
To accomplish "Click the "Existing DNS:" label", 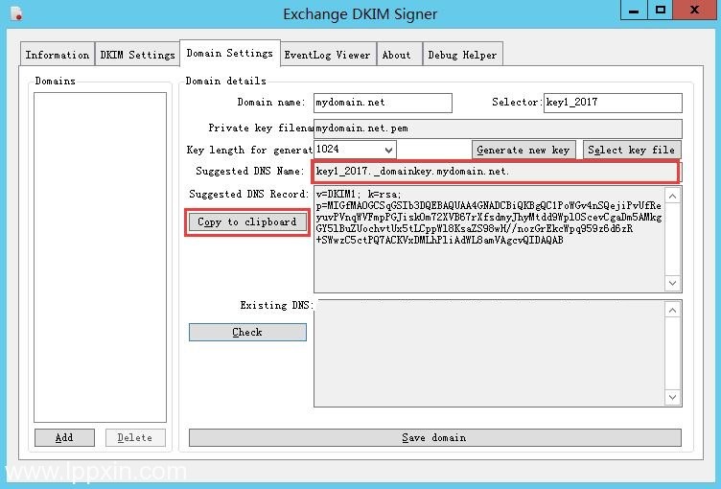I will pos(277,306).
